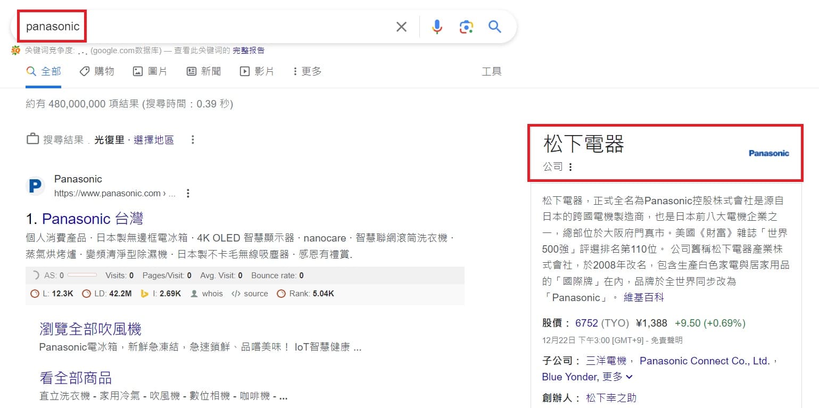
Task: Click the 選擇地區 link
Action: coord(154,140)
